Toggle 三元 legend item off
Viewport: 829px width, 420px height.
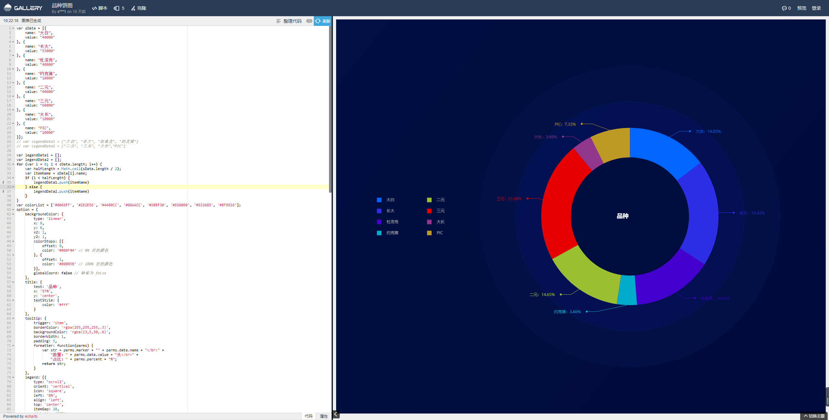[440, 211]
